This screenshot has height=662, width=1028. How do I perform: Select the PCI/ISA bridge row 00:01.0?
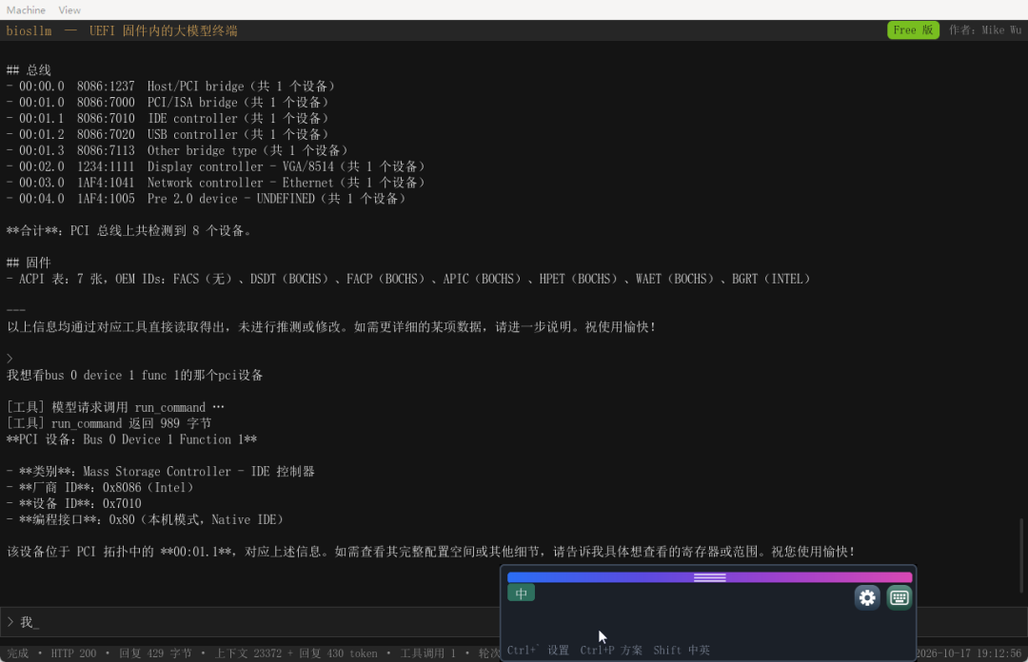point(168,103)
